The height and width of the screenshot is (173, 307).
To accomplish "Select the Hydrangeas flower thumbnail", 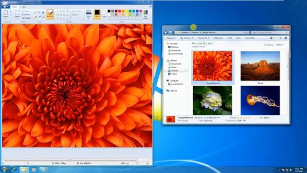I will click(213, 100).
